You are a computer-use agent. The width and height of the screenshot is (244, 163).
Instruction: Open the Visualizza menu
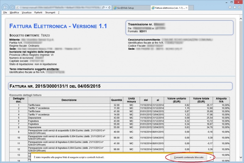[27, 12]
